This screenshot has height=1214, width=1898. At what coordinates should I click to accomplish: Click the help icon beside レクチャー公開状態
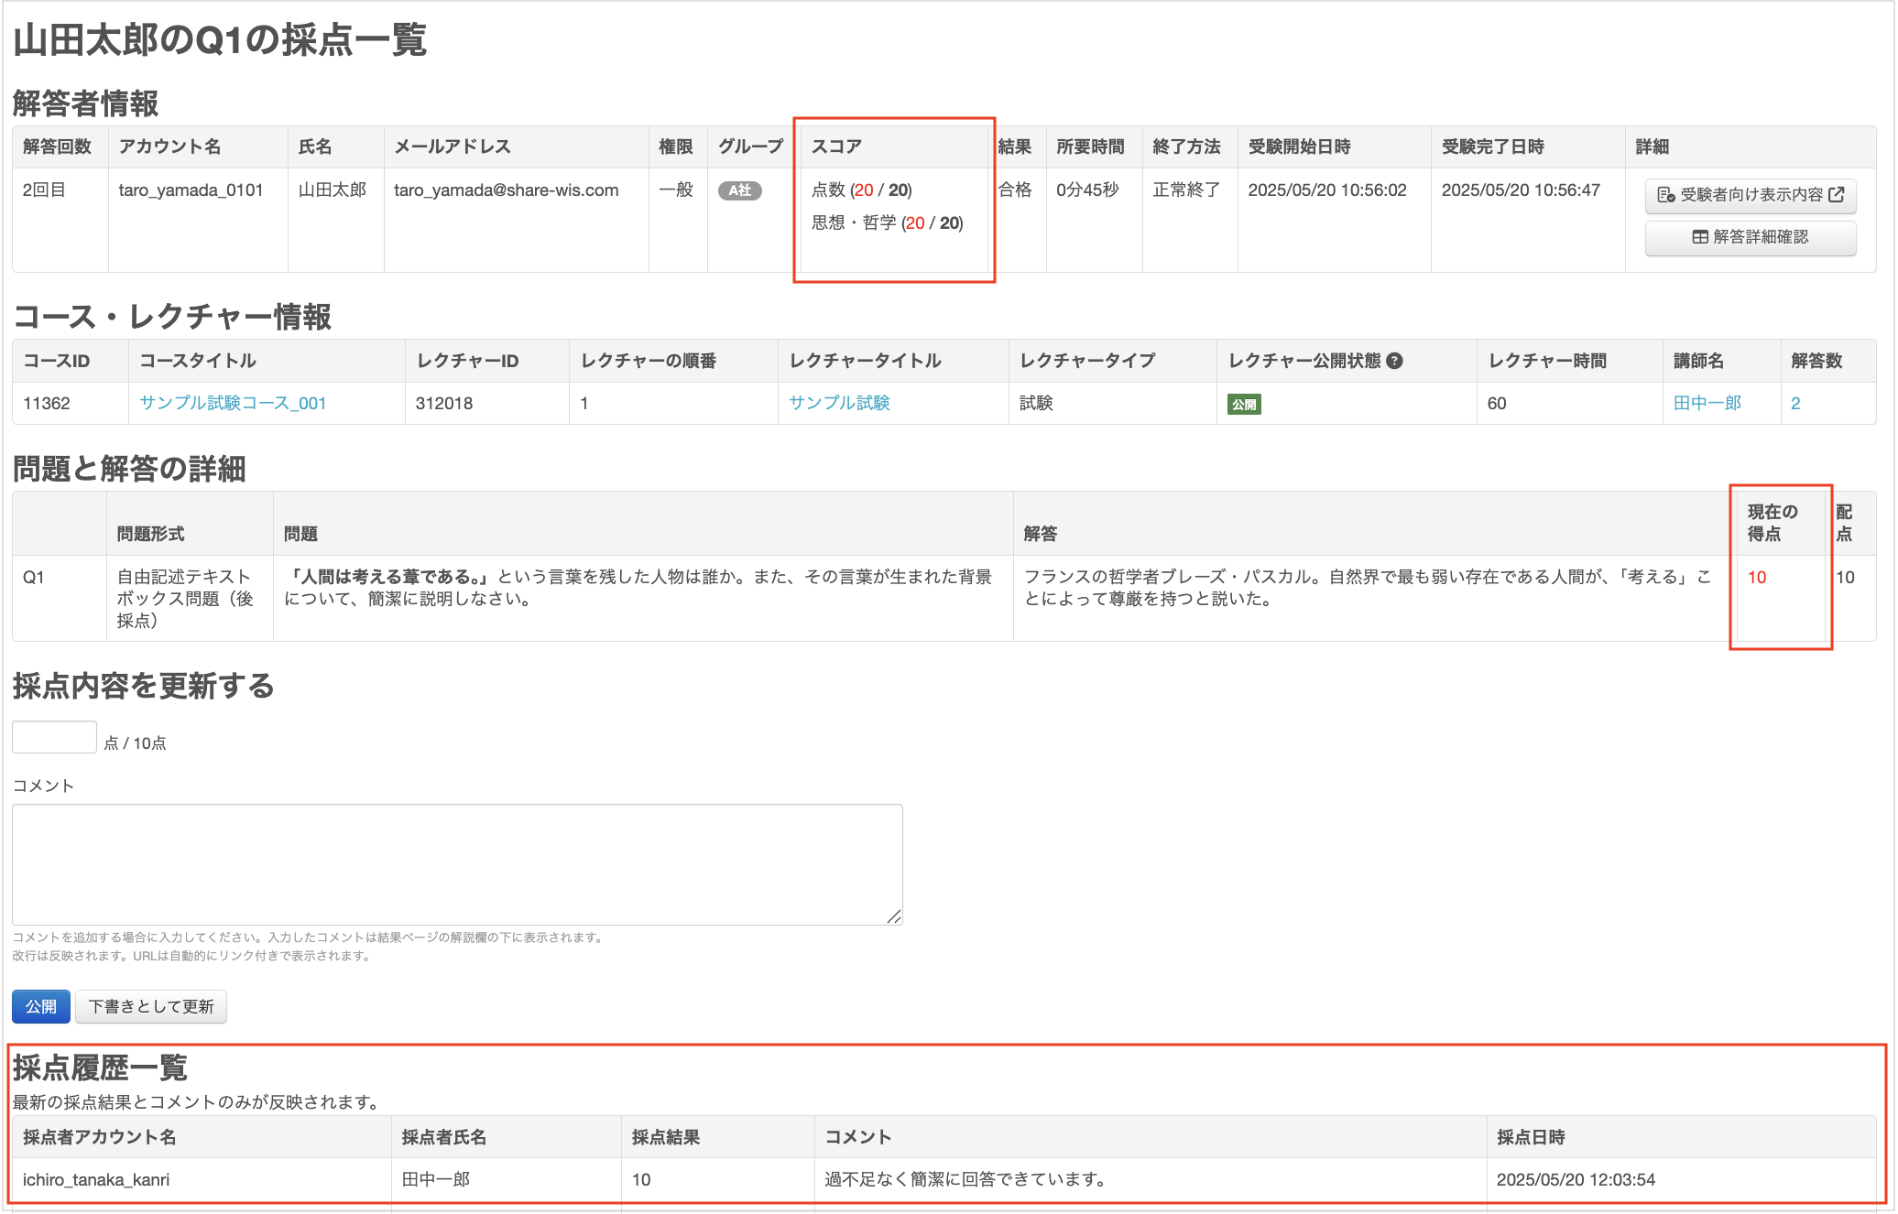1394,361
